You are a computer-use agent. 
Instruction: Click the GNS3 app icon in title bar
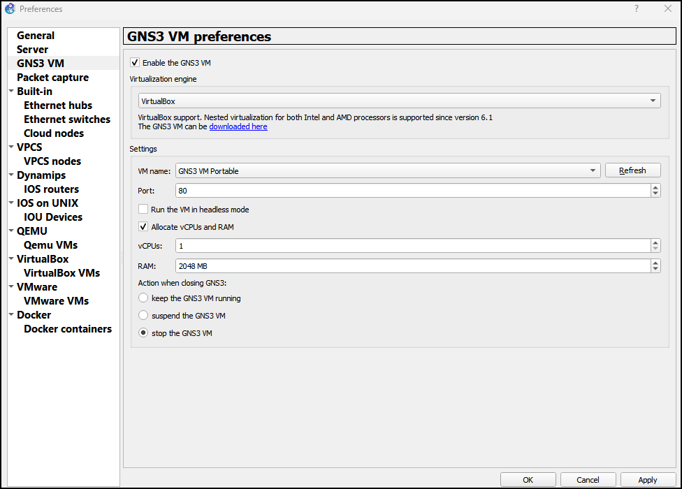pyautogui.click(x=10, y=8)
